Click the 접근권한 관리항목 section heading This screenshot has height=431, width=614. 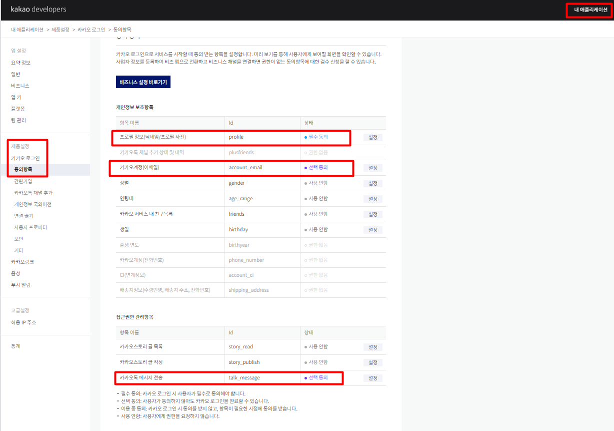[134, 317]
